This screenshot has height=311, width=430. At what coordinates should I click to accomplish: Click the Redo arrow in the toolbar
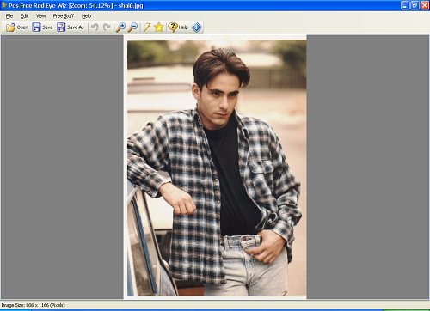(x=107, y=27)
